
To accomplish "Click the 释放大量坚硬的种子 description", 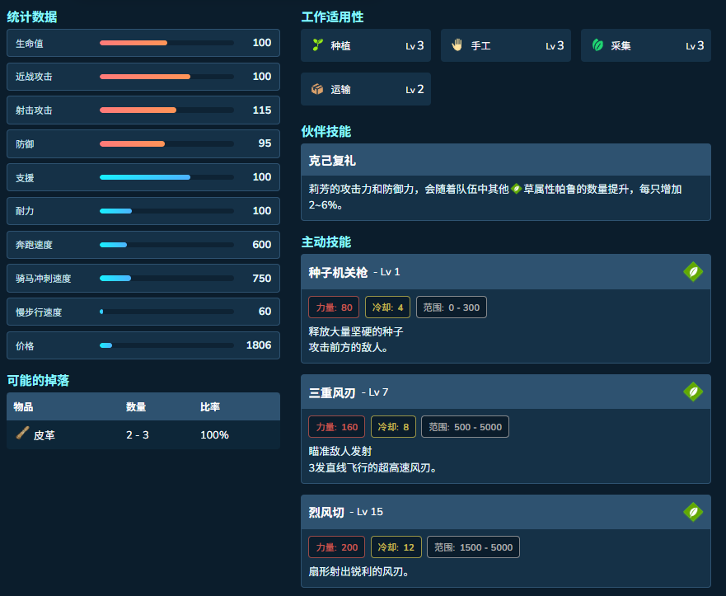I will [356, 331].
